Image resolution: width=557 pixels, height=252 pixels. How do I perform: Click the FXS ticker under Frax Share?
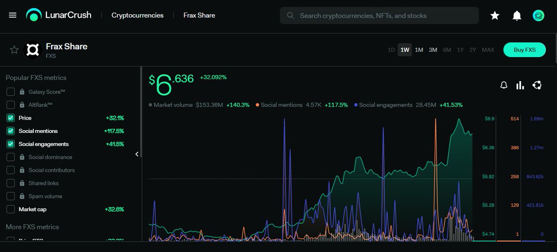tap(51, 56)
